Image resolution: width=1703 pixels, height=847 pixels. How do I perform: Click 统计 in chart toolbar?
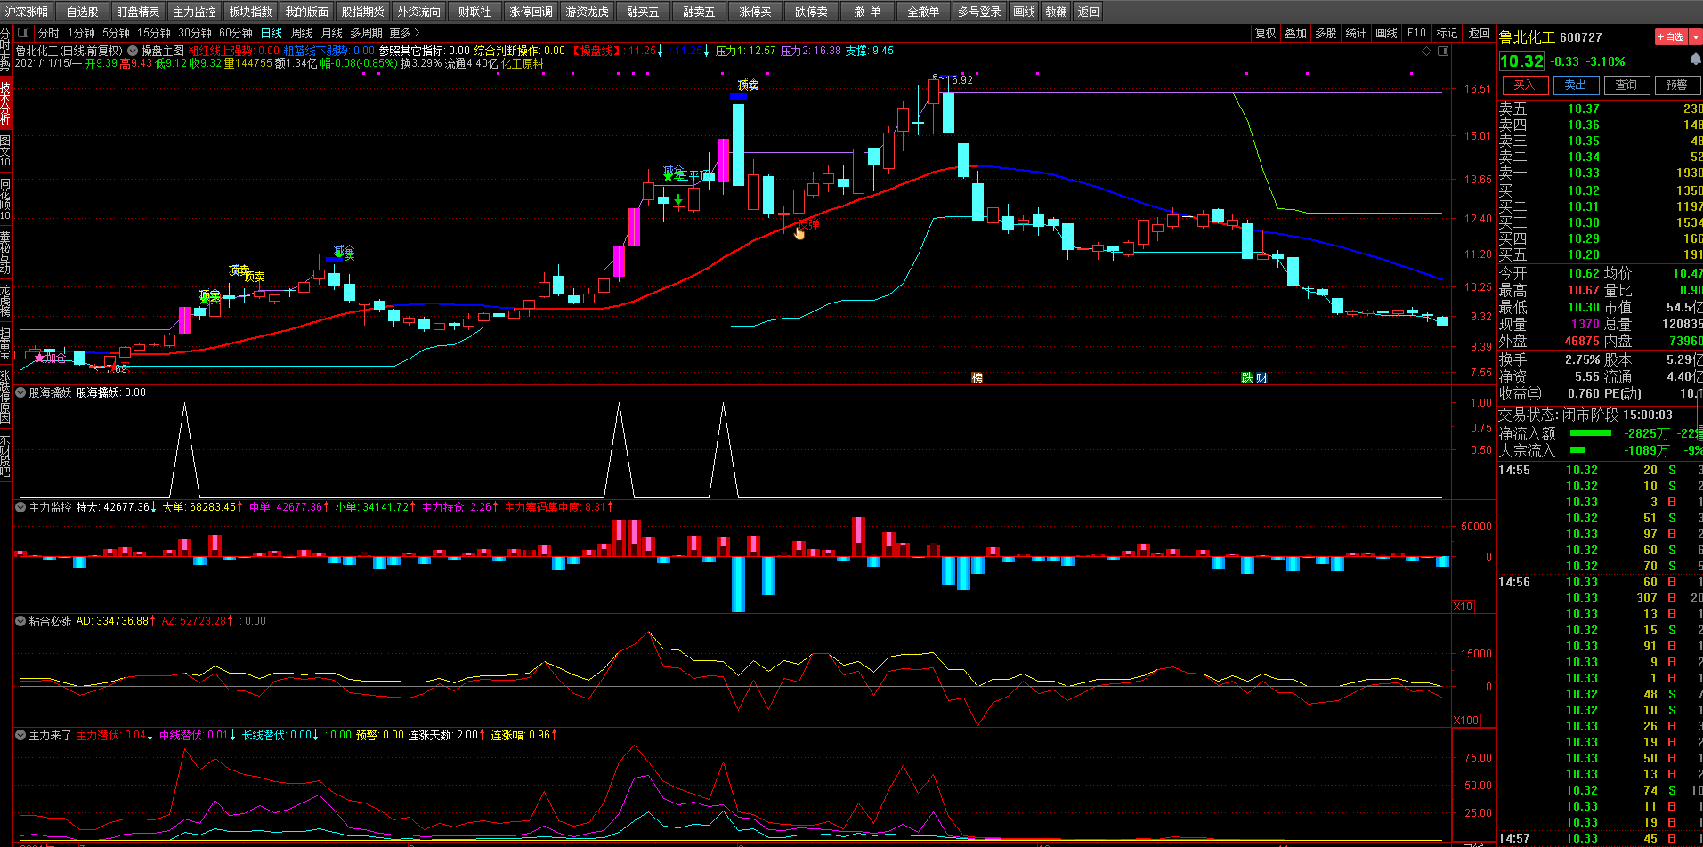pos(1356,33)
